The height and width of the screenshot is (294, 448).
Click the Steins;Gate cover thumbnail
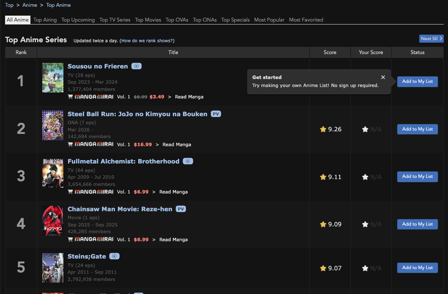[52, 268]
